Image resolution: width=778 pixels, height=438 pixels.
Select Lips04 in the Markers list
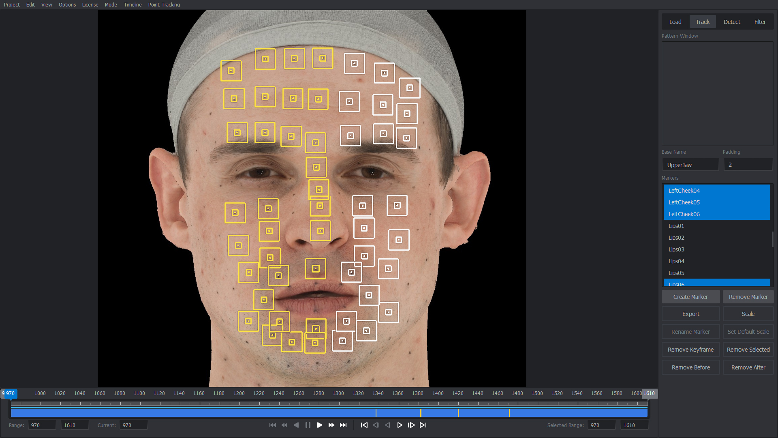(716, 261)
